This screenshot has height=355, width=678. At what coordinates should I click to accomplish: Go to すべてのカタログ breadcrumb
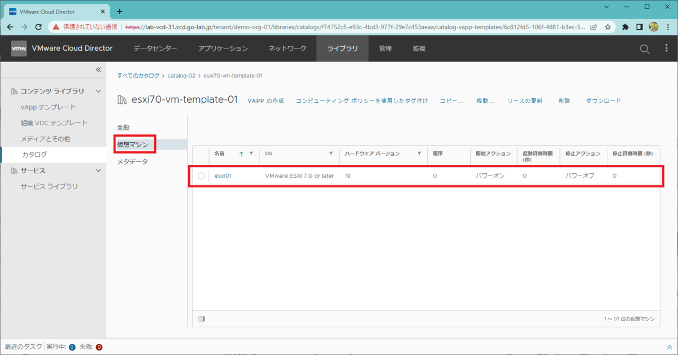139,76
